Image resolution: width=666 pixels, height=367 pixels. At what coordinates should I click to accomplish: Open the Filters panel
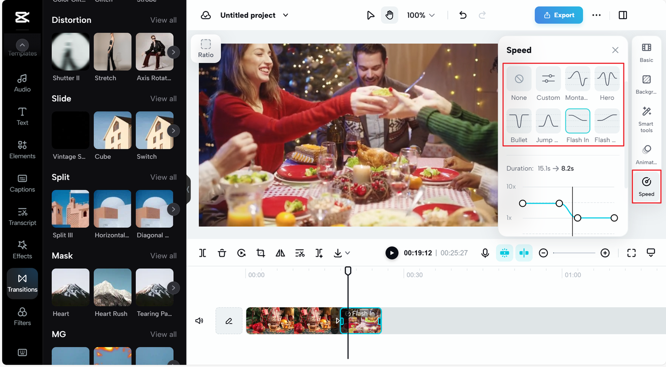[22, 317]
